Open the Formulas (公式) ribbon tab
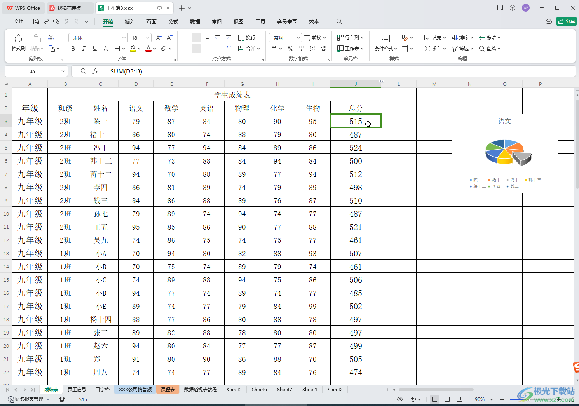 pos(173,22)
